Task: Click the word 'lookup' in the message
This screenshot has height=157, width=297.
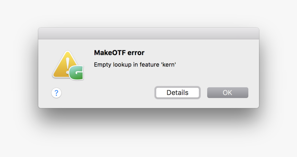Action: coord(122,65)
